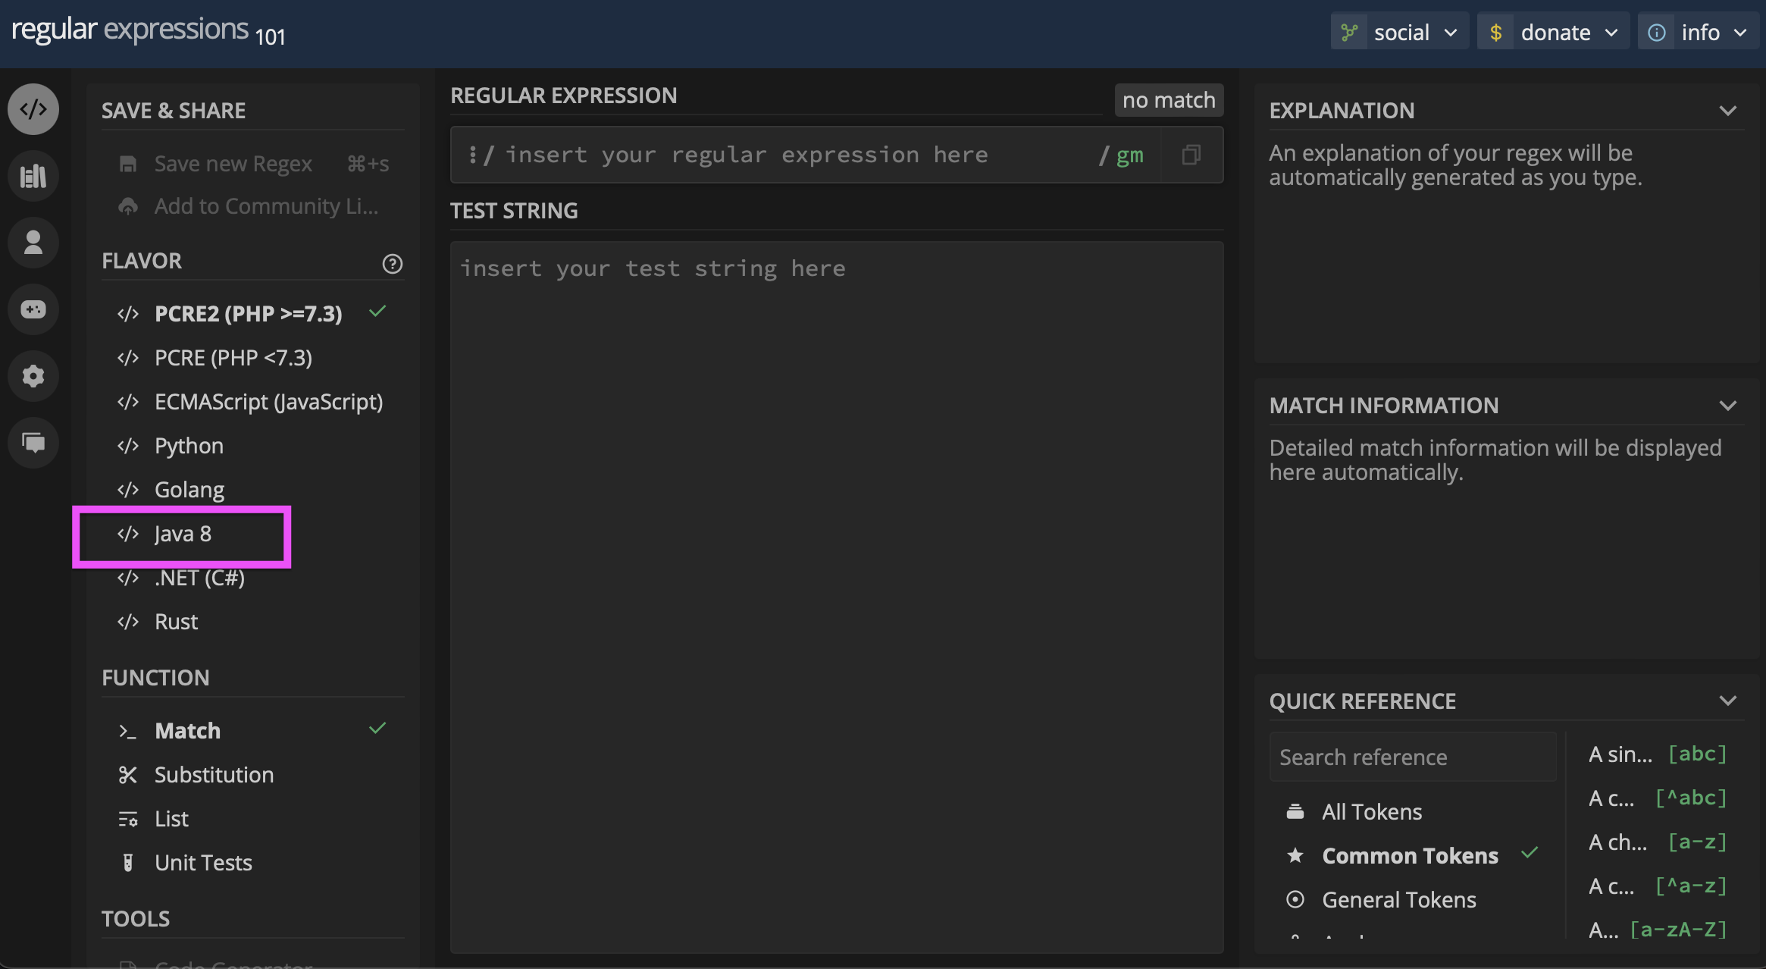Open settings gear in sidebar
This screenshot has width=1766, height=969.
pyautogui.click(x=33, y=376)
